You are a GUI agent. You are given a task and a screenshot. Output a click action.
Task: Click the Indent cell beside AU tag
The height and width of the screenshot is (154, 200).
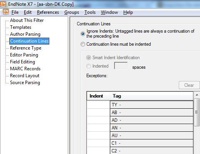(98, 136)
